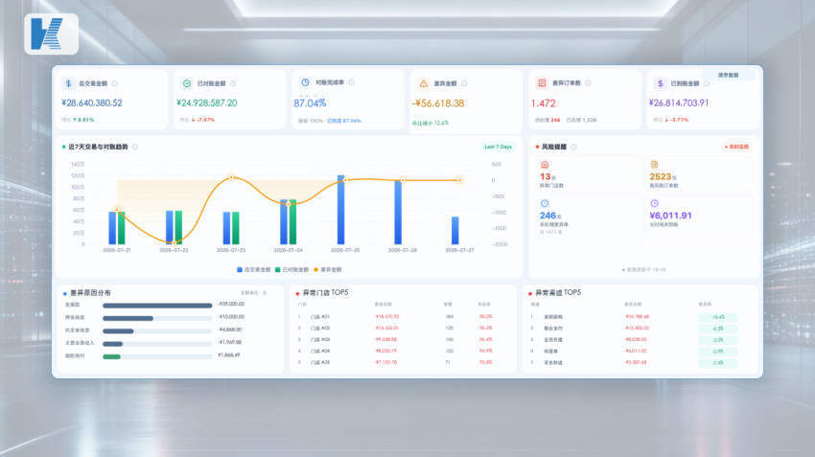The width and height of the screenshot is (815, 457).
Task: Open the Last 7 Days range selector
Action: pos(498,147)
